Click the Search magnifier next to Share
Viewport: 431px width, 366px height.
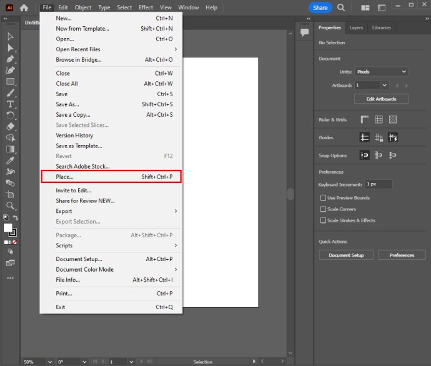coord(341,7)
